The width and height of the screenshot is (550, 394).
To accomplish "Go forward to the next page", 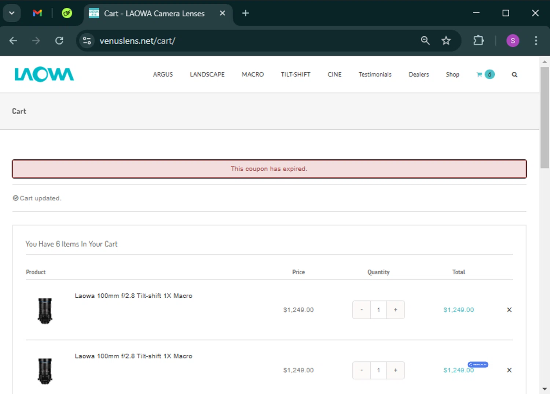I will 36,41.
